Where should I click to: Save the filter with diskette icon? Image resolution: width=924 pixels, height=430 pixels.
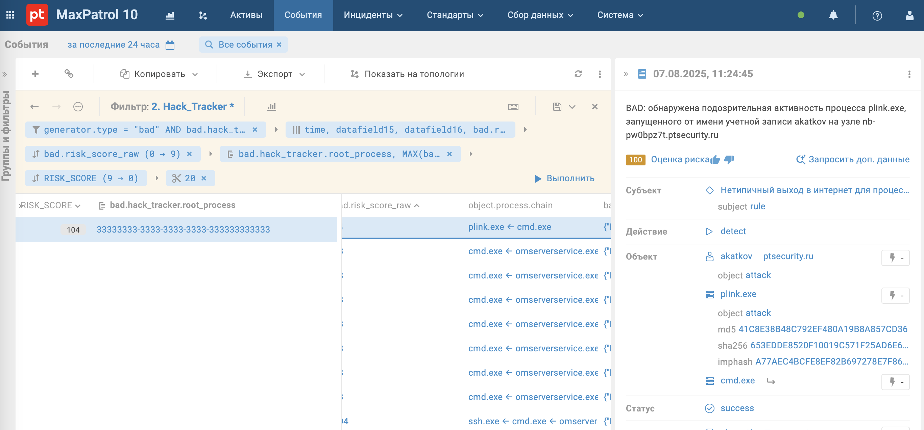(557, 107)
